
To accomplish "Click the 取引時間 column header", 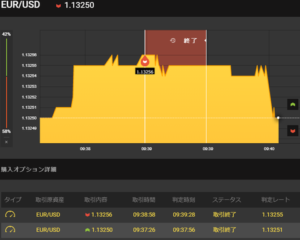I will (144, 200).
